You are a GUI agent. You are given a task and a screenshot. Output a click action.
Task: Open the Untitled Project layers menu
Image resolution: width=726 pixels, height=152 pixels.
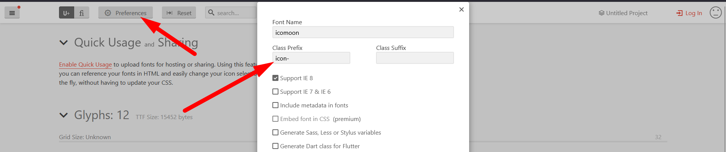click(x=623, y=13)
